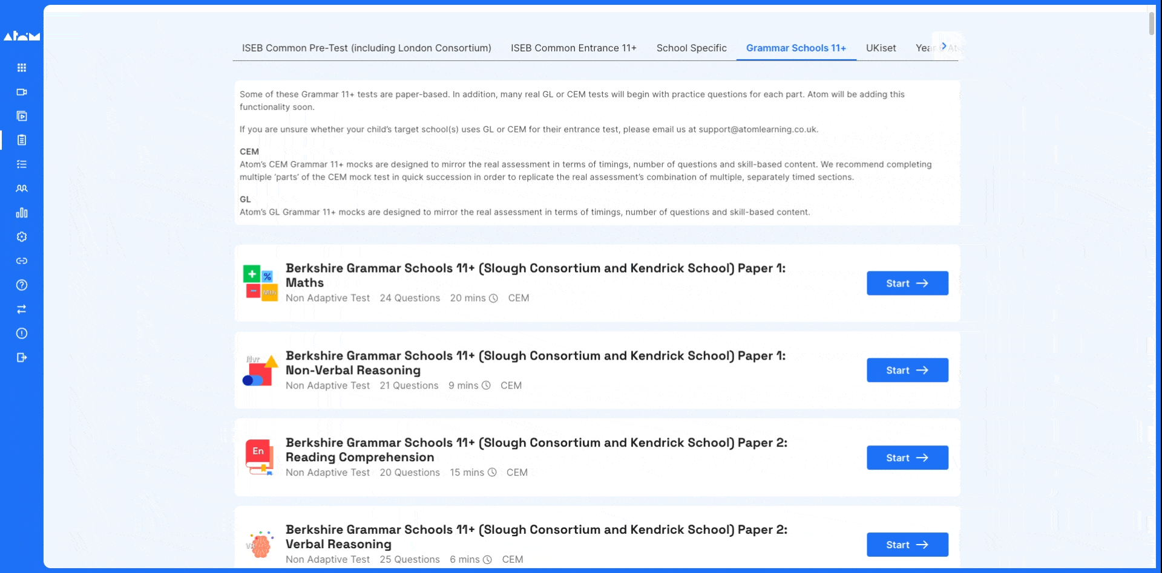This screenshot has height=573, width=1162.
Task: Open the dashboard grid icon
Action: (x=22, y=68)
